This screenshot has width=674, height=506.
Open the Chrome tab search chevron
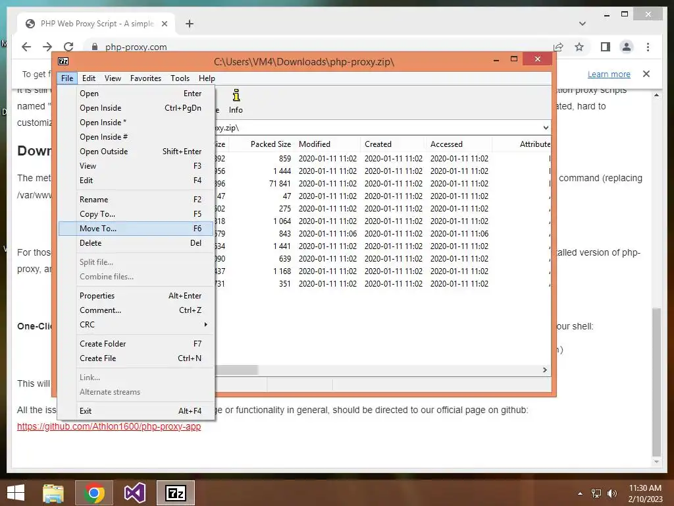pos(582,24)
